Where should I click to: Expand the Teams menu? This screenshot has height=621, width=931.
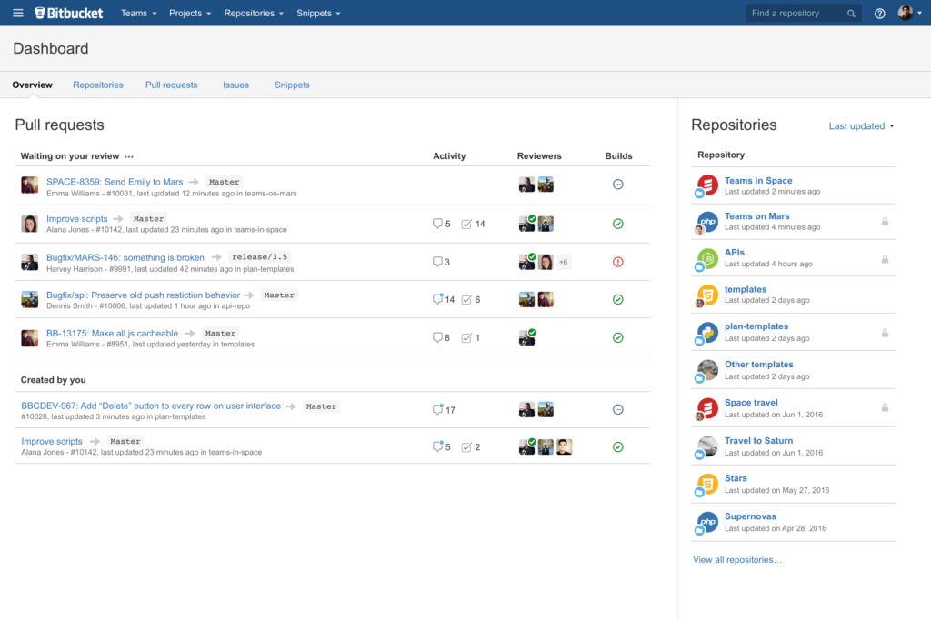138,13
